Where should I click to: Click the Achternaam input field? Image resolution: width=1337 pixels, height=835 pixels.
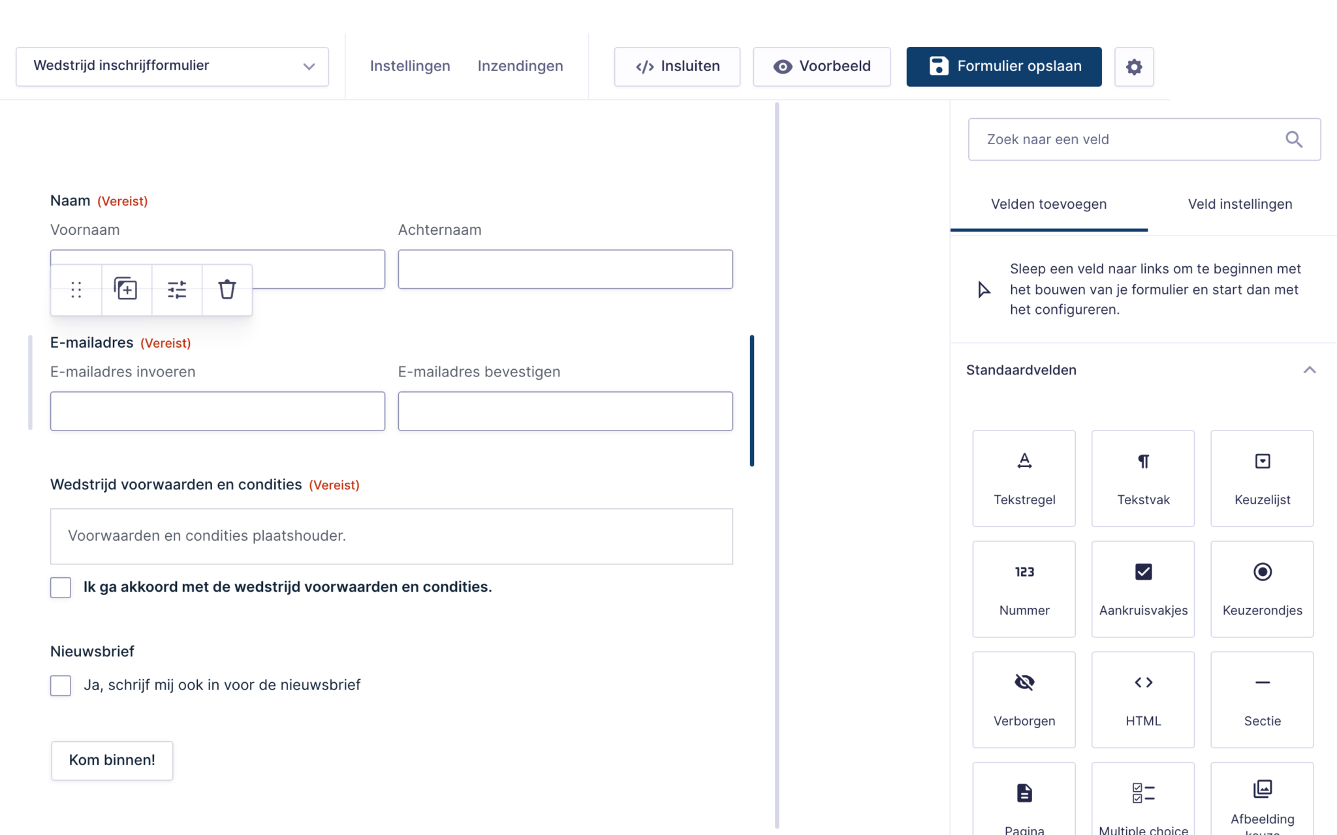565,269
